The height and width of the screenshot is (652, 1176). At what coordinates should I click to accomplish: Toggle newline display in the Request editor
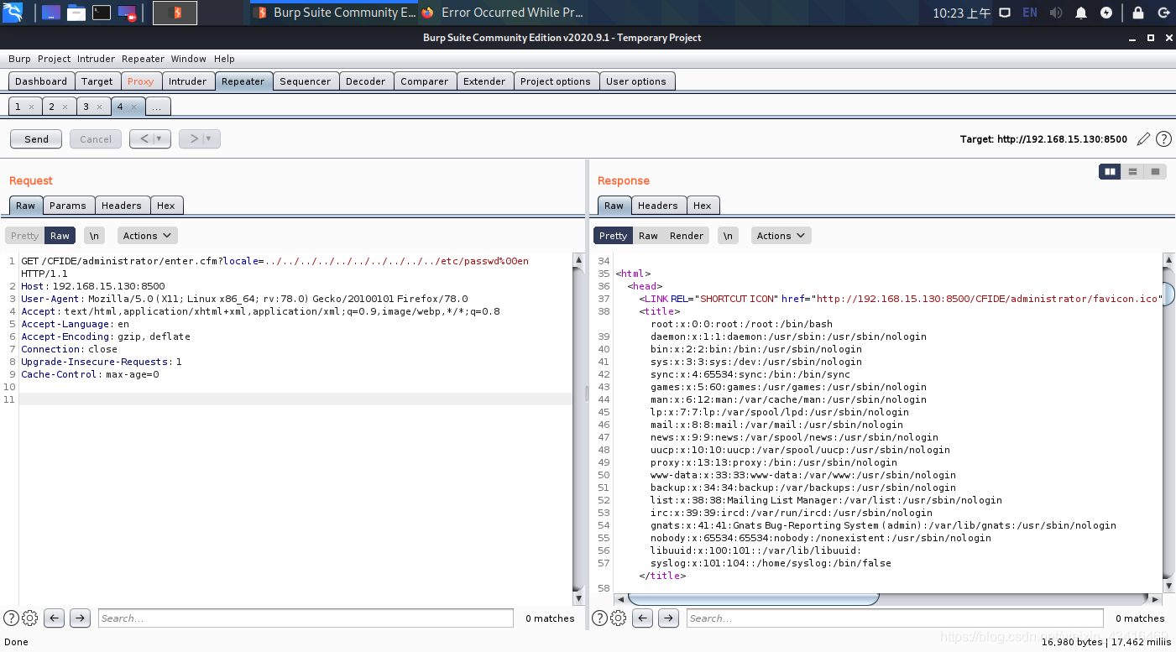(x=95, y=236)
